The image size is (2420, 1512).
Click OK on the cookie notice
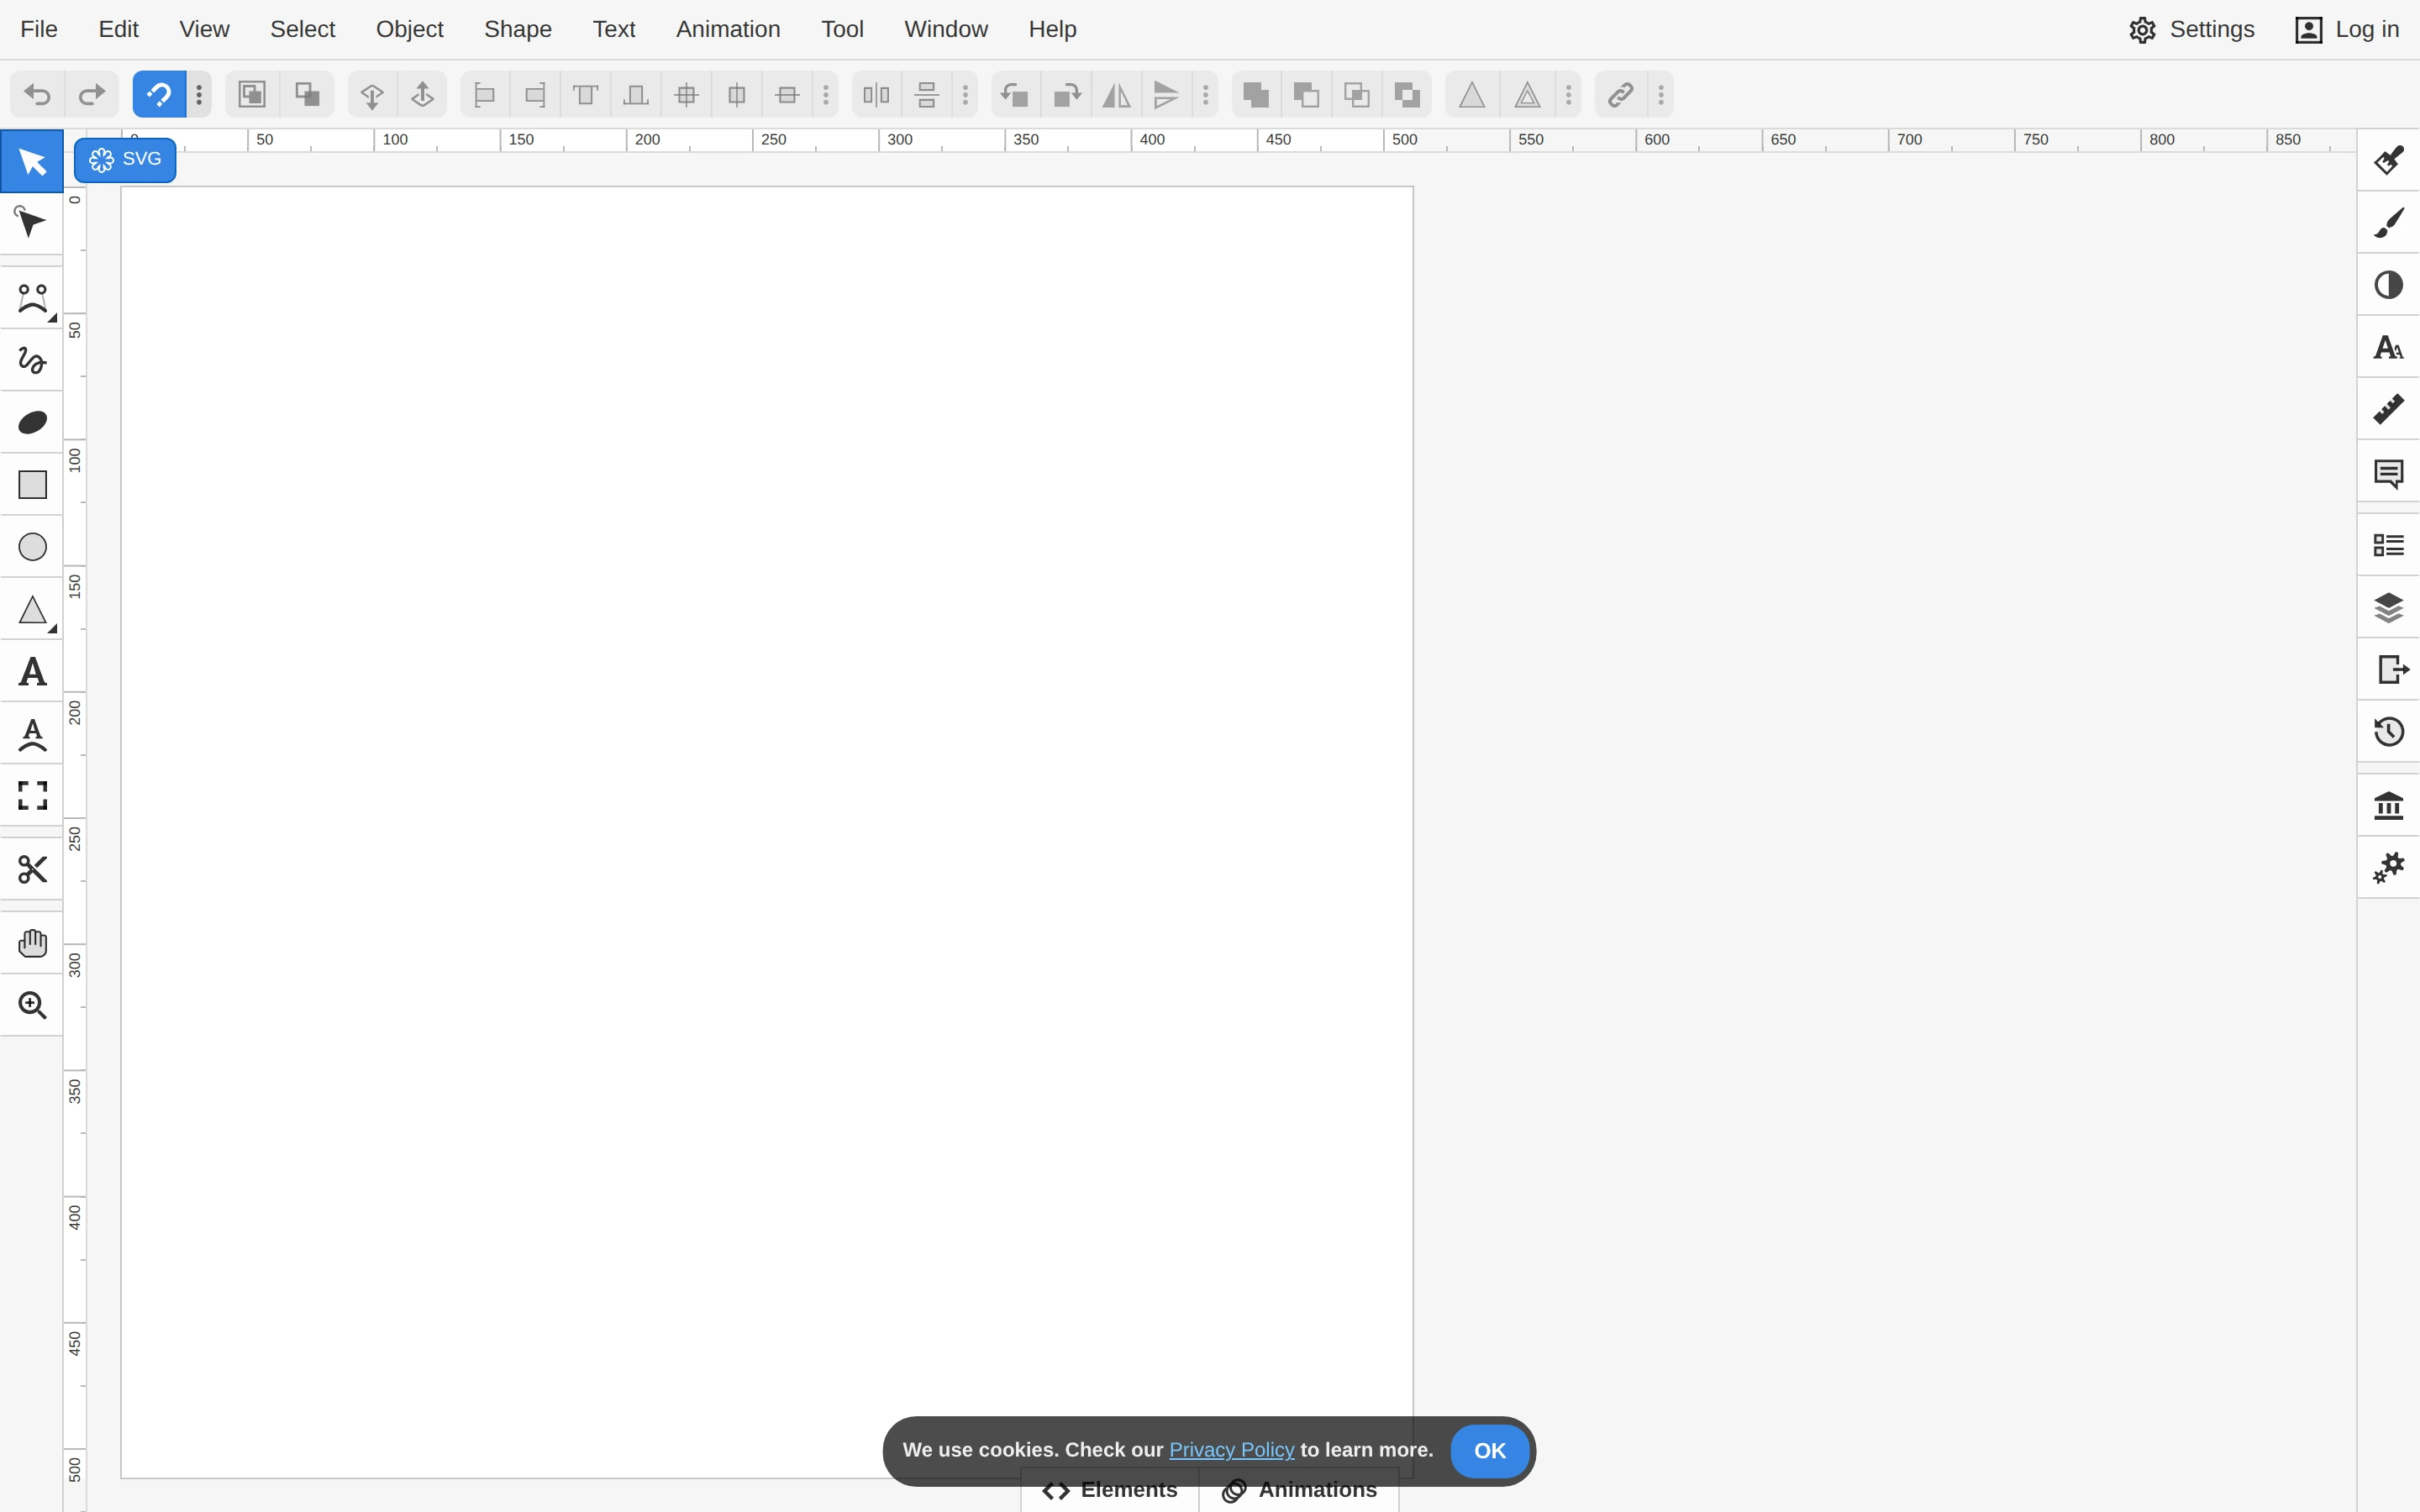1489,1451
